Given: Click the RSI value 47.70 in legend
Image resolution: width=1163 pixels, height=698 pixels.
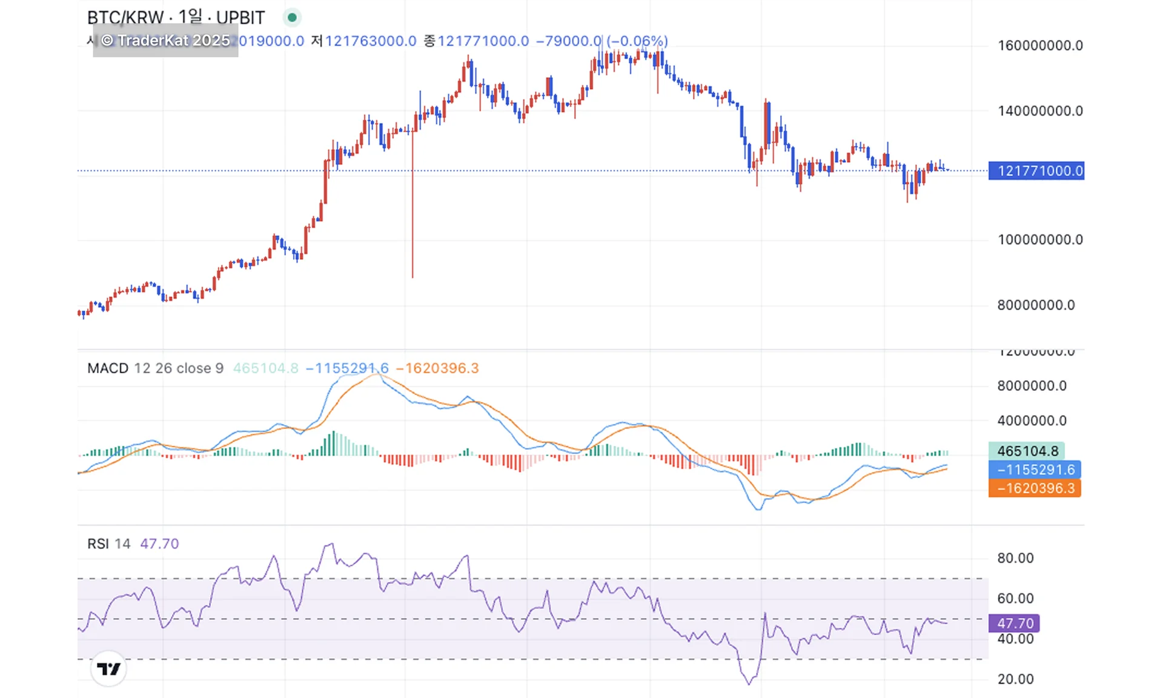Looking at the screenshot, I should [159, 543].
